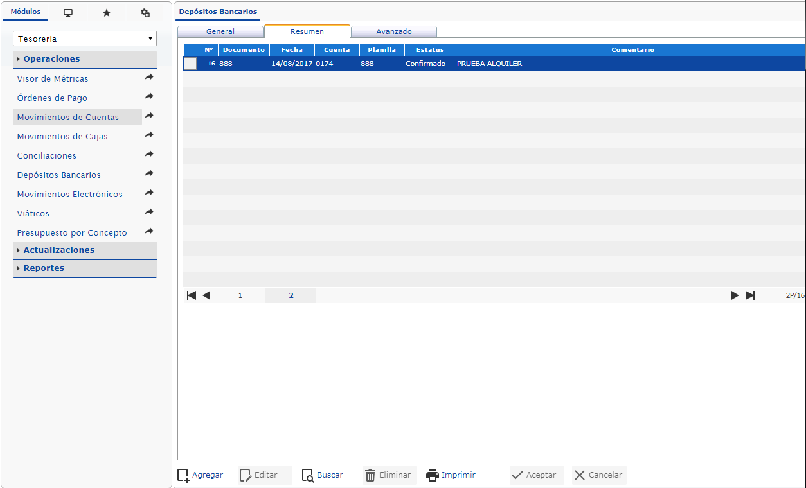Open Movimientos Electrónicos
The width and height of the screenshot is (806, 488).
coord(70,194)
